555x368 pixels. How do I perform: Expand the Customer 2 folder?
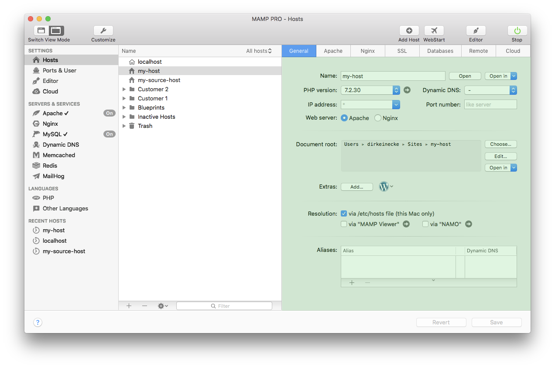(124, 89)
